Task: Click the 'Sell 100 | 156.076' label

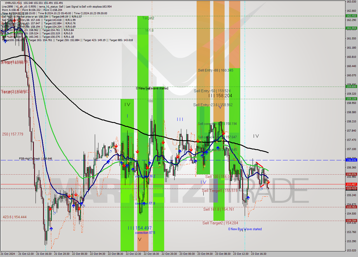Action: [219, 177]
